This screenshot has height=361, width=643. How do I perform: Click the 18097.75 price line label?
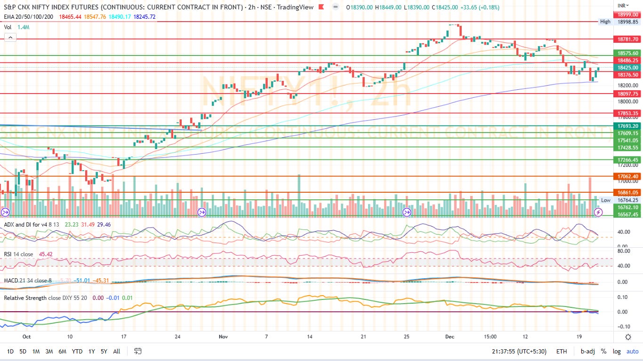[628, 94]
